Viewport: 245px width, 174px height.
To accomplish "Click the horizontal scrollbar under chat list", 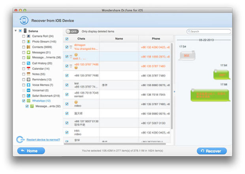I will tap(115, 144).
